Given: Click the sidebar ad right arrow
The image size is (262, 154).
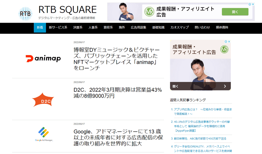Looking at the screenshot, I should 225,86.
